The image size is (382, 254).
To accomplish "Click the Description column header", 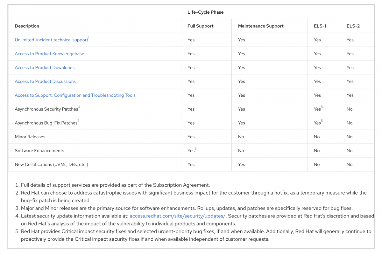I will (27, 26).
